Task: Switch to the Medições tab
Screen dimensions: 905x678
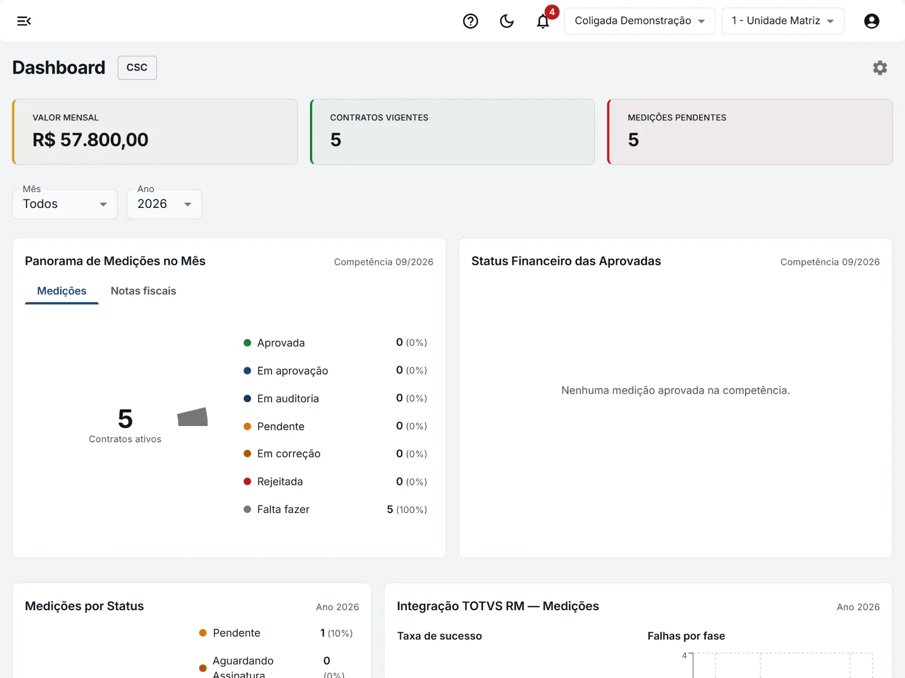Action: [62, 291]
